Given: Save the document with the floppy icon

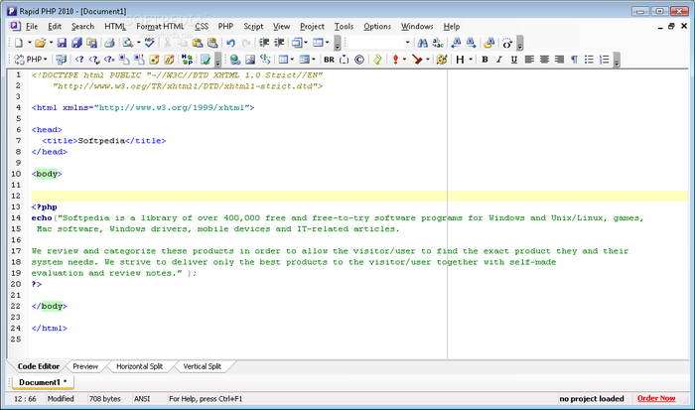Looking at the screenshot, I should click(62, 43).
